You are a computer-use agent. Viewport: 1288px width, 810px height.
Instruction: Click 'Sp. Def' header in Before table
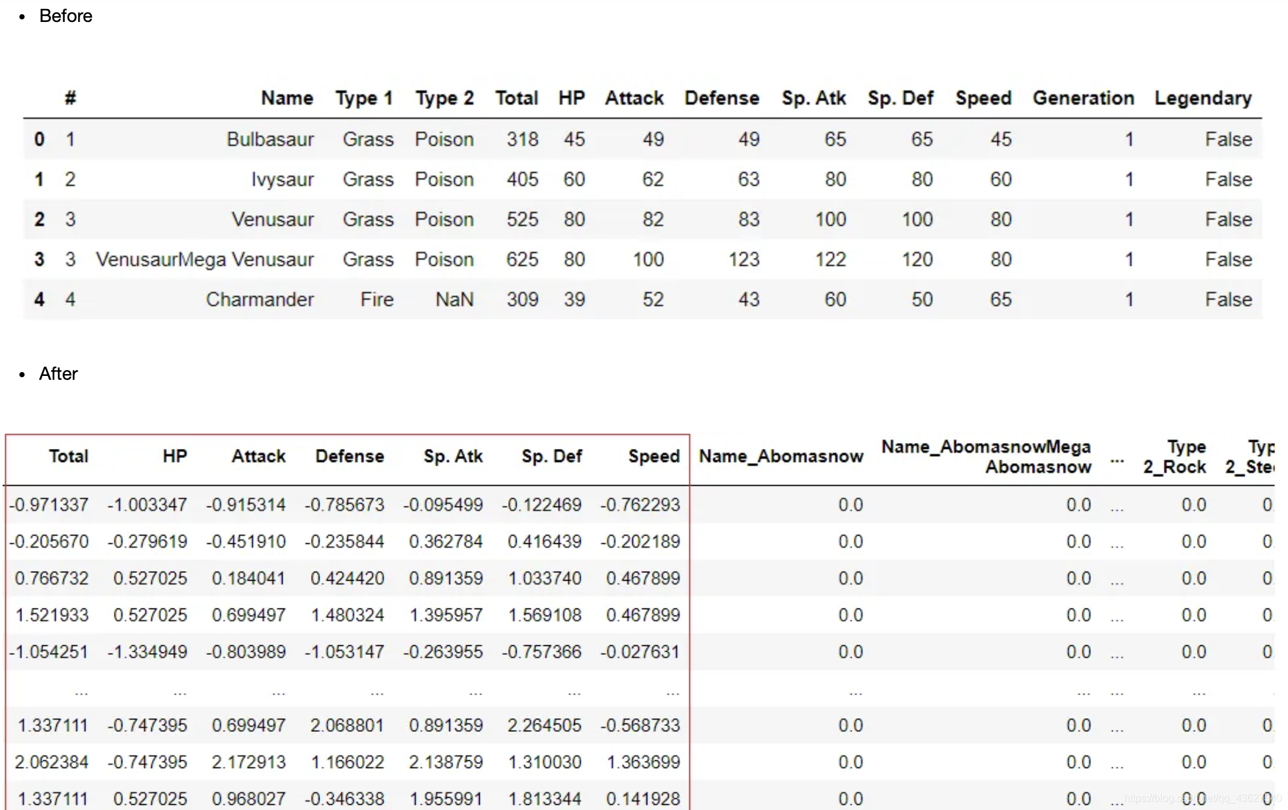click(901, 98)
